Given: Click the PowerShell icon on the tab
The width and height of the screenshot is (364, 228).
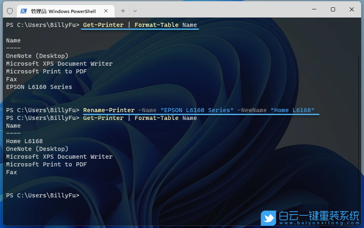Looking at the screenshot, I should [x=24, y=11].
